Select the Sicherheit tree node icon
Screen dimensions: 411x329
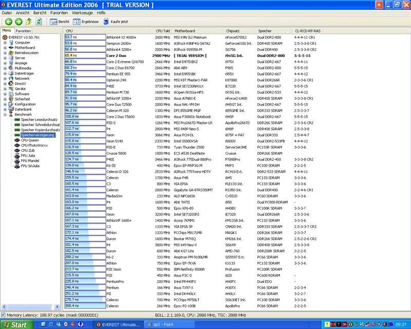[x=11, y=99]
